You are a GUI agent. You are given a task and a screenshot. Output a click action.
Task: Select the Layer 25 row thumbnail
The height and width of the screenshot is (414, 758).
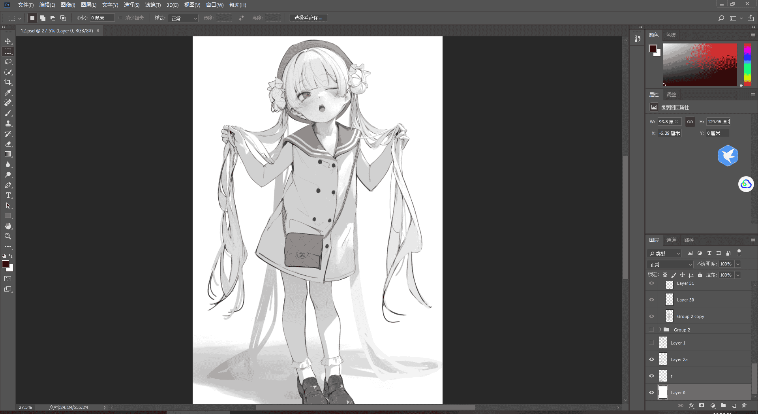click(x=663, y=359)
